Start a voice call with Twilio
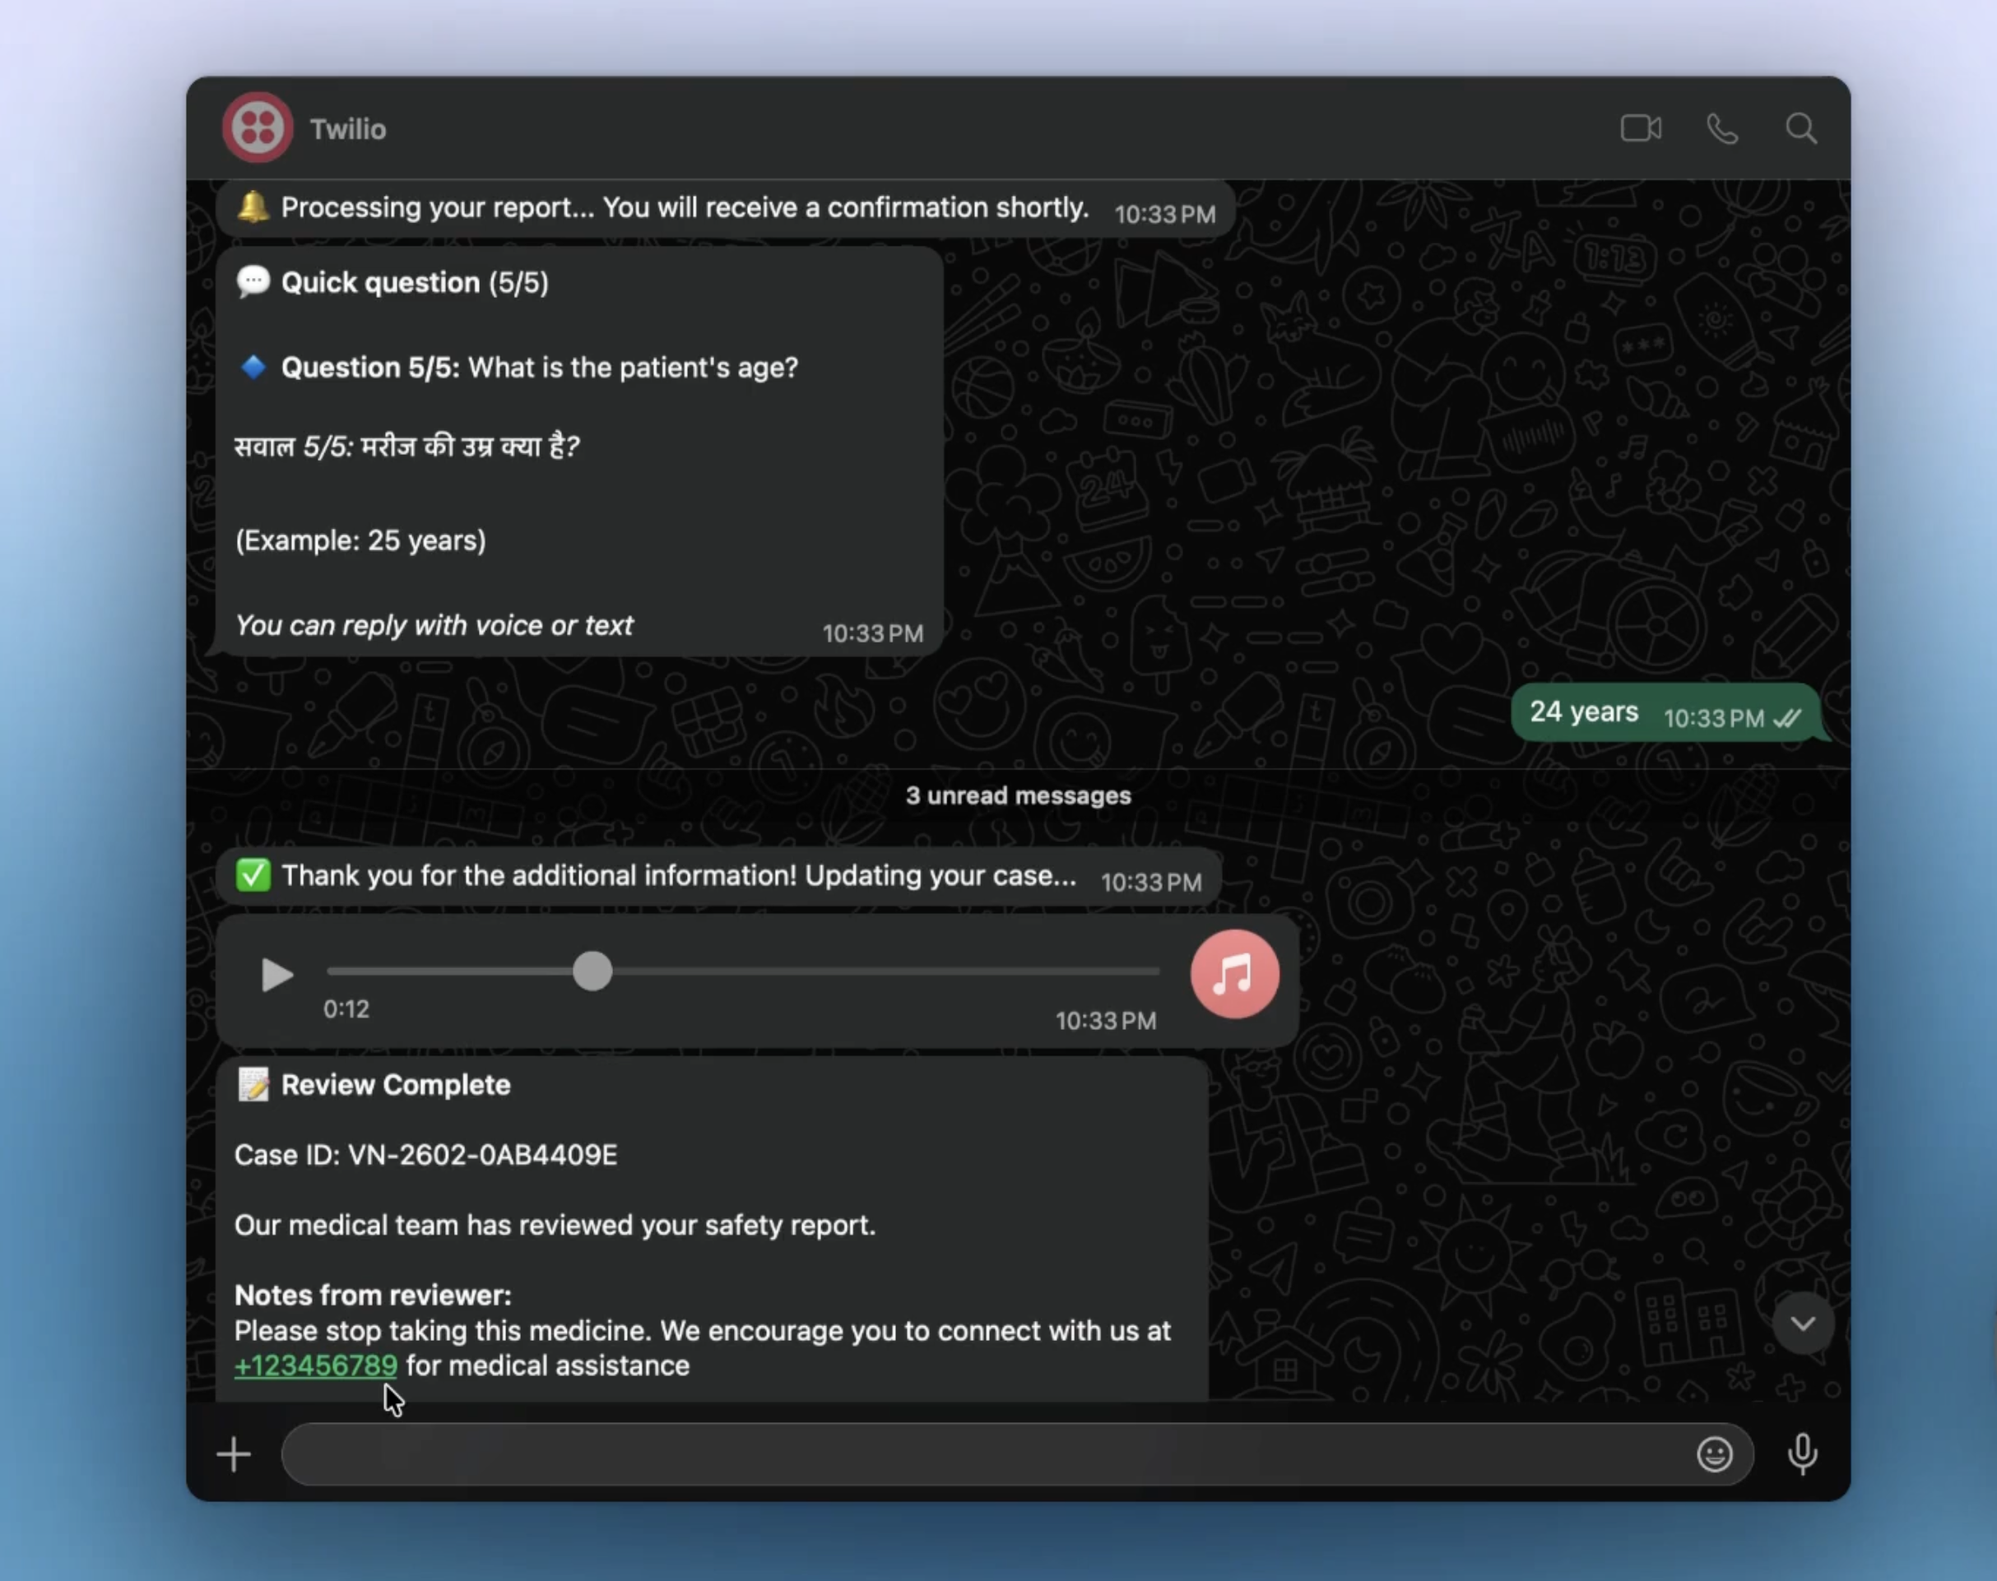This screenshot has height=1581, width=1997. (x=1721, y=128)
